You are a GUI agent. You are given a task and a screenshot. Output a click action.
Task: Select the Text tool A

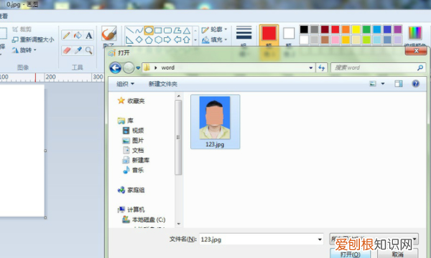pyautogui.click(x=89, y=35)
